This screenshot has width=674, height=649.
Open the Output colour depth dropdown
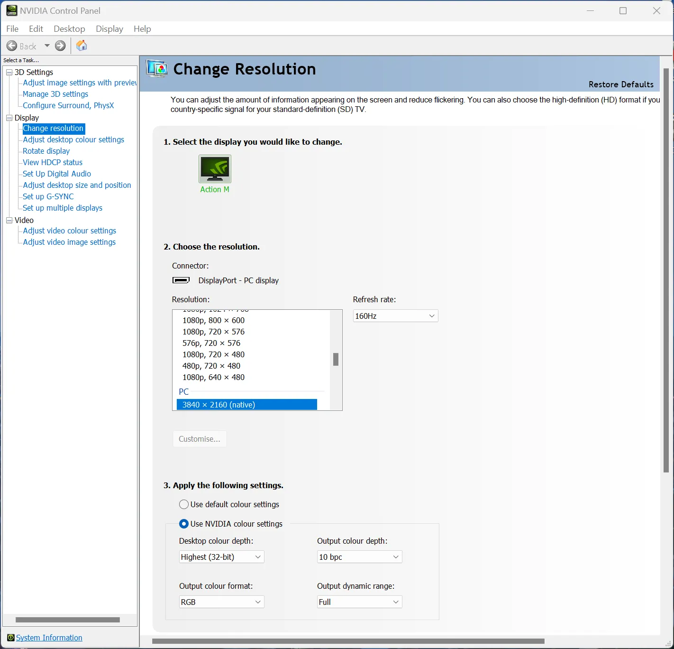point(359,557)
